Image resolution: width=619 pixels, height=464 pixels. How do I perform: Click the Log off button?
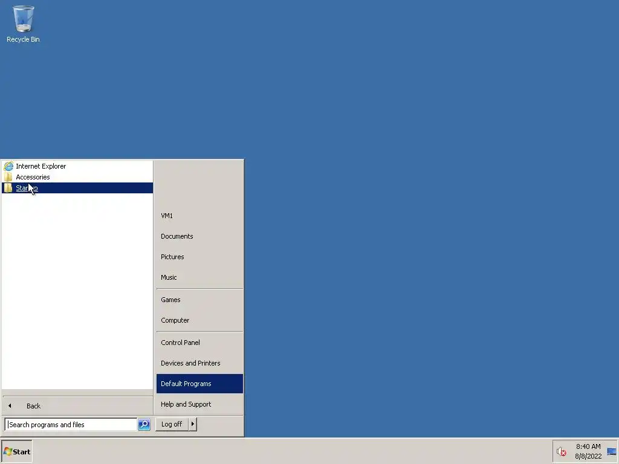(172, 424)
